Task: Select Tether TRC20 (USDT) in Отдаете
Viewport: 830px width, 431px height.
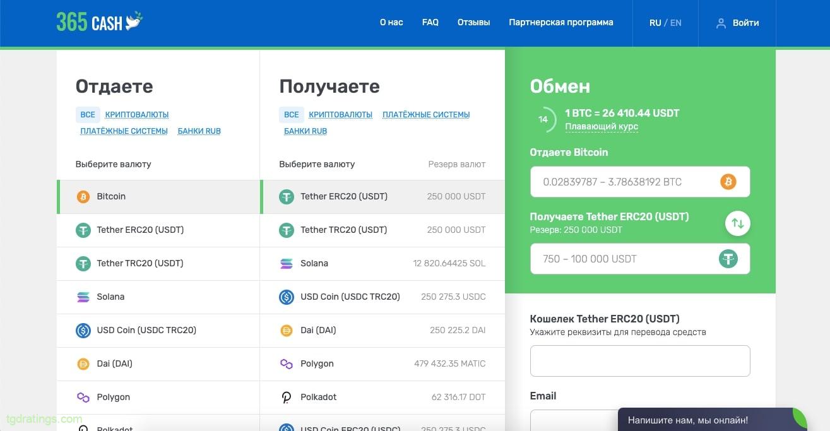Action: (158, 264)
